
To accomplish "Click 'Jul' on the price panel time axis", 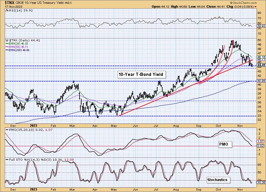I will (156, 126).
